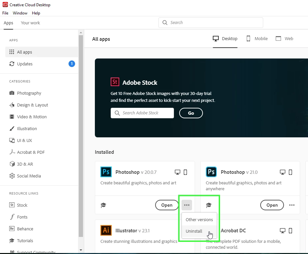Image resolution: width=308 pixels, height=254 pixels.
Task: Open tutorials icon for Photoshop v 21.0
Action: [209, 205]
